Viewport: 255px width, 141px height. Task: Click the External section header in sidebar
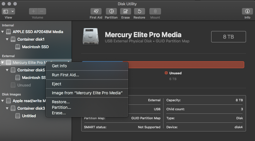click(x=8, y=56)
